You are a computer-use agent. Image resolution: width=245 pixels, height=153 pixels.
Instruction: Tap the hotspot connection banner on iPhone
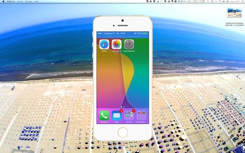click(122, 37)
